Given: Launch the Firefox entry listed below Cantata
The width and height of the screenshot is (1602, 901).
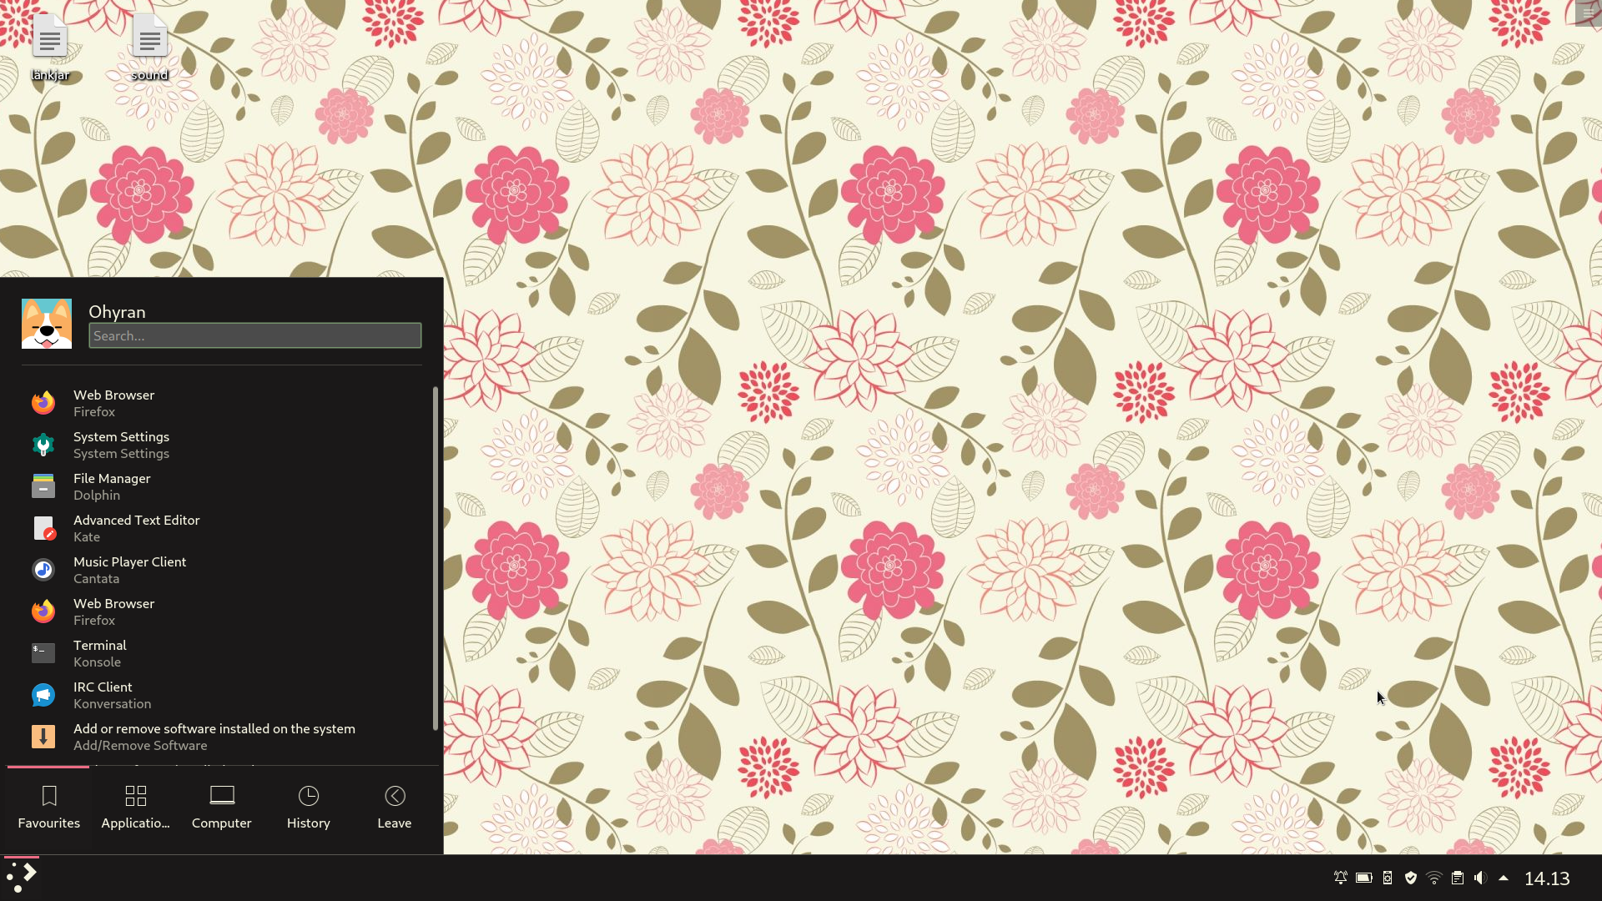Looking at the screenshot, I should pyautogui.click(x=221, y=612).
